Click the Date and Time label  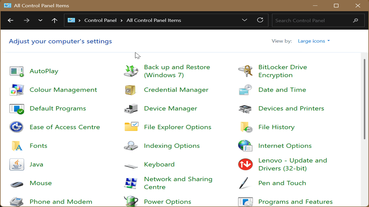pyautogui.click(x=282, y=90)
